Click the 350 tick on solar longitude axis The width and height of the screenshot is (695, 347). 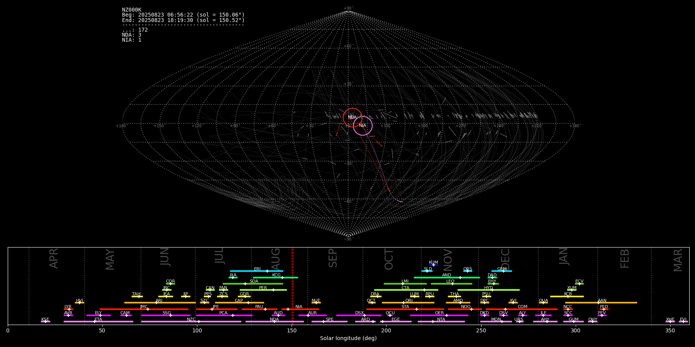tap(670, 331)
